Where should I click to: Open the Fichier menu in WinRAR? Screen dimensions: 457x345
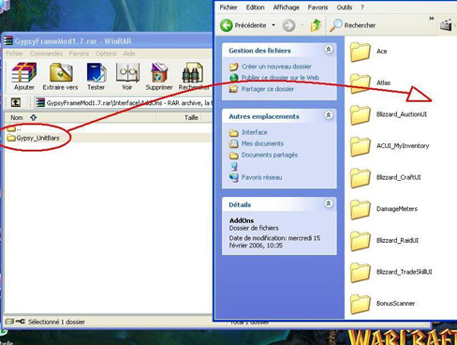point(14,53)
